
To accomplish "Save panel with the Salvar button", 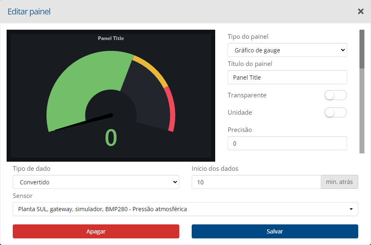I will coord(275,231).
